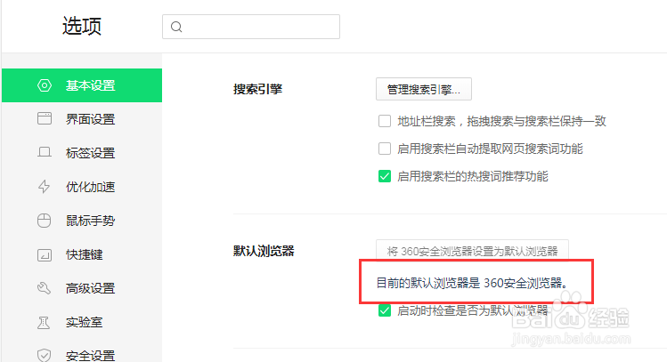Click the 默认浏览器 section heading

tap(264, 251)
